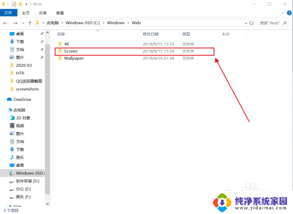This screenshot has width=293, height=214.
Task: Open the 娱乐 (F:) drive
Action: [23, 197]
